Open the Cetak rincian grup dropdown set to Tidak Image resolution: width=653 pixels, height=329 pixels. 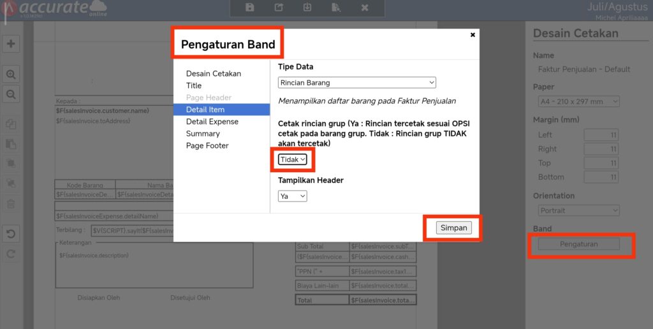point(293,159)
